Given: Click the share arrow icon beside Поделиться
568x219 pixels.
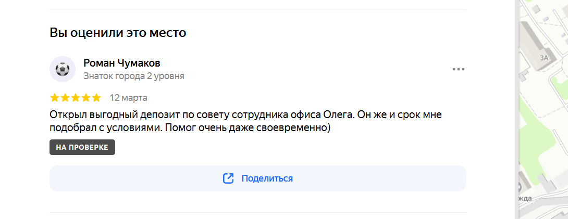Looking at the screenshot, I should click(x=228, y=178).
